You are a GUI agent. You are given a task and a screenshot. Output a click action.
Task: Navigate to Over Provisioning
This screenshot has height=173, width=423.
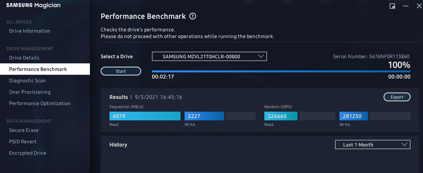[x=30, y=92]
